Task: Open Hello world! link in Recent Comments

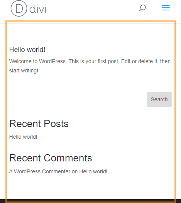Action: (x=93, y=171)
